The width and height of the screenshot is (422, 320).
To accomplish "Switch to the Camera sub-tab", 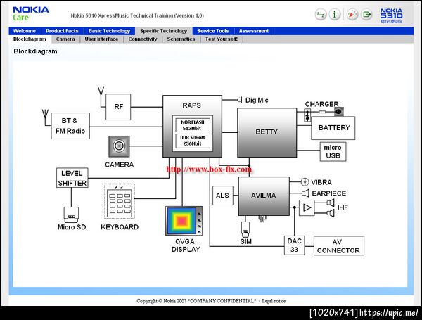I will [65, 39].
